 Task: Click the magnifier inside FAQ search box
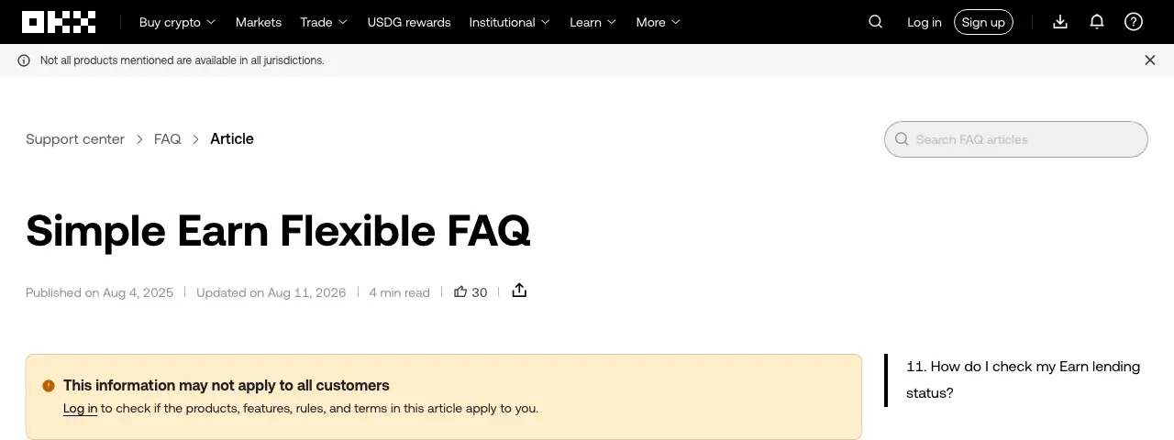pyautogui.click(x=902, y=139)
